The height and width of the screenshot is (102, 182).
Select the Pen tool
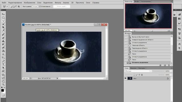tap(3, 61)
